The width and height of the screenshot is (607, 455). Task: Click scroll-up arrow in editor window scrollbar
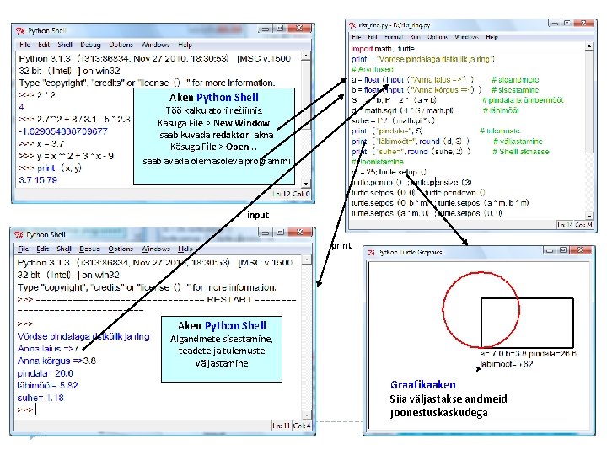point(588,46)
